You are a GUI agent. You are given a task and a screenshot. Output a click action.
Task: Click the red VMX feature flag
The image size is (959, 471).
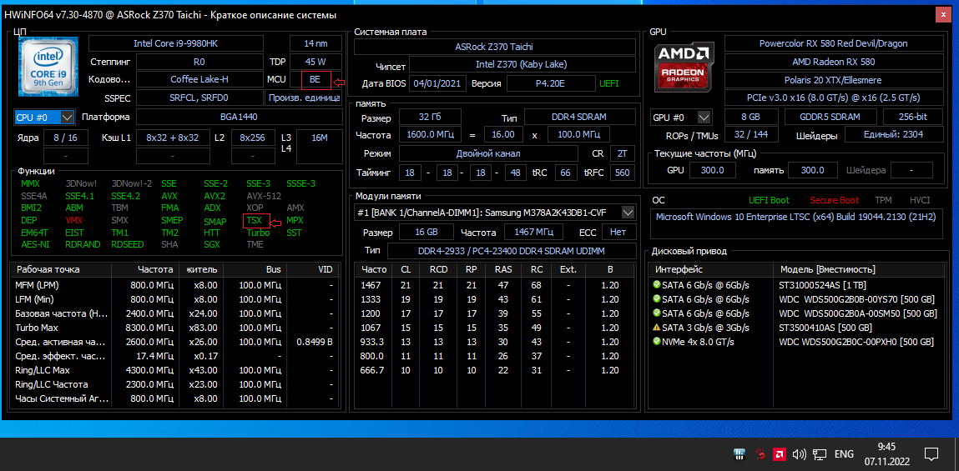(74, 220)
